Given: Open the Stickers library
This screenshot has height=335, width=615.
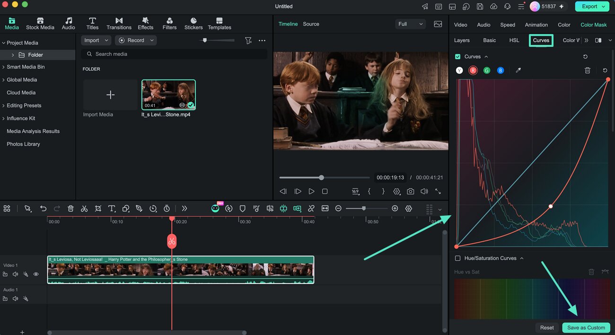Looking at the screenshot, I should coord(193,24).
